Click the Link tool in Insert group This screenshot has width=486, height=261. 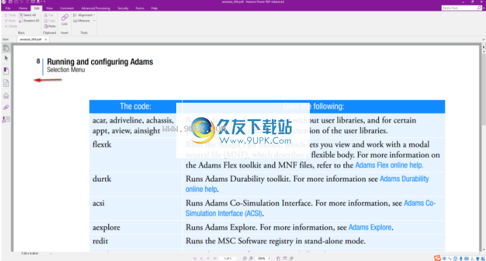pyautogui.click(x=64, y=19)
